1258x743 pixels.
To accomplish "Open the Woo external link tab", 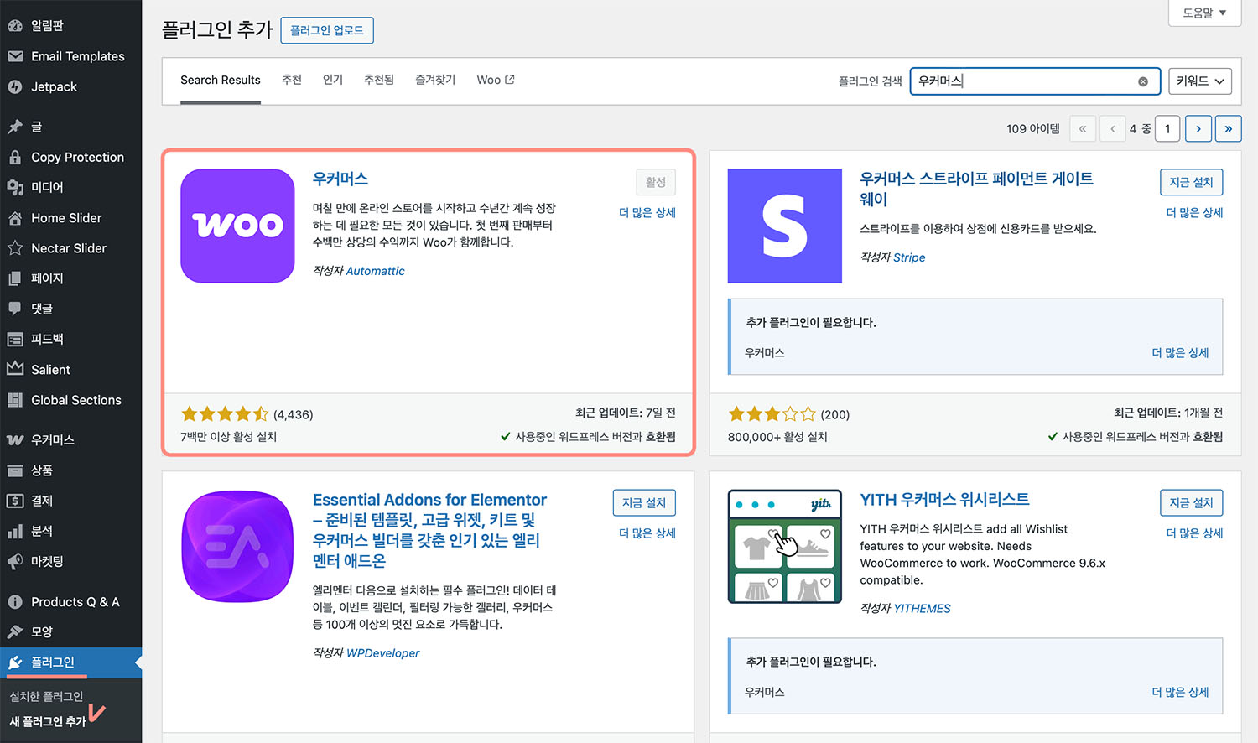I will tap(496, 80).
